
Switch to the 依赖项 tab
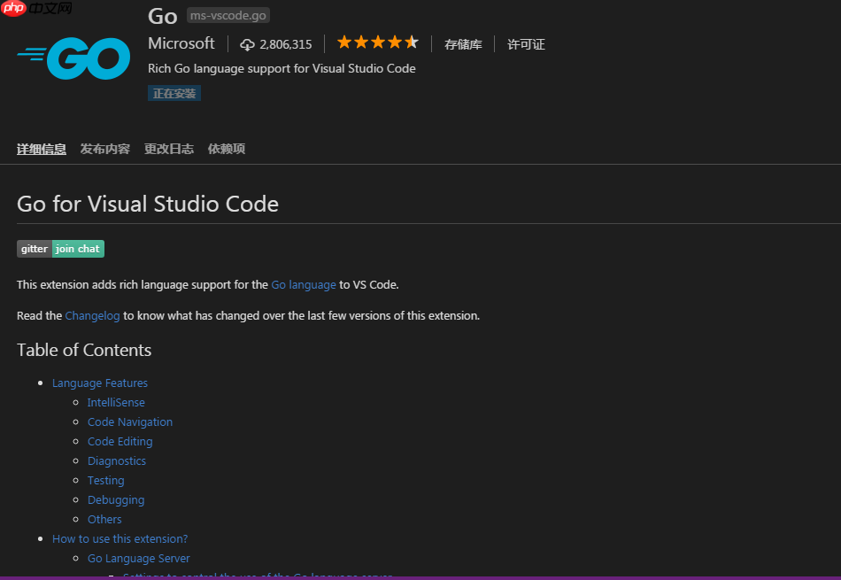(x=227, y=149)
